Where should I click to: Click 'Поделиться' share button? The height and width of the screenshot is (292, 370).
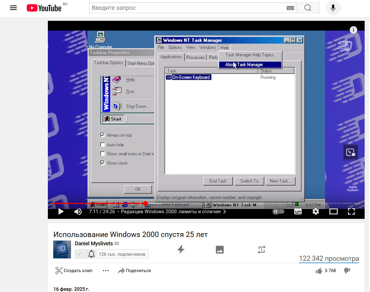[134, 271]
